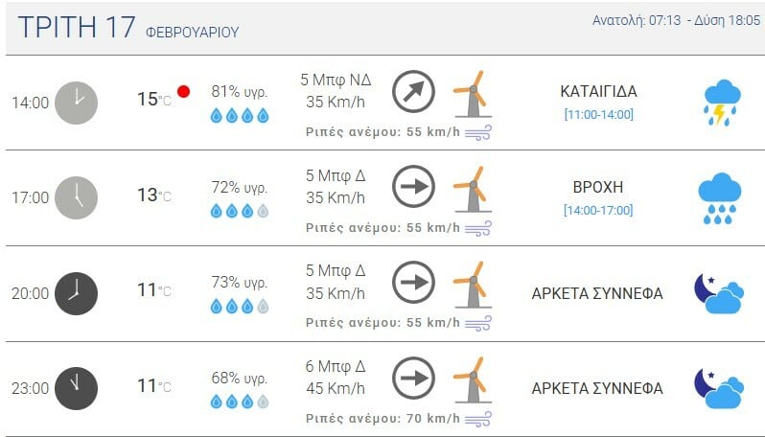Click the clock icon next to 14:00
Viewport: 765px width, 437px height.
pos(76,103)
